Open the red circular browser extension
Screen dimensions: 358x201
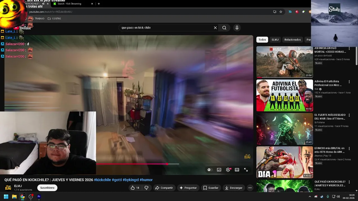click(297, 12)
